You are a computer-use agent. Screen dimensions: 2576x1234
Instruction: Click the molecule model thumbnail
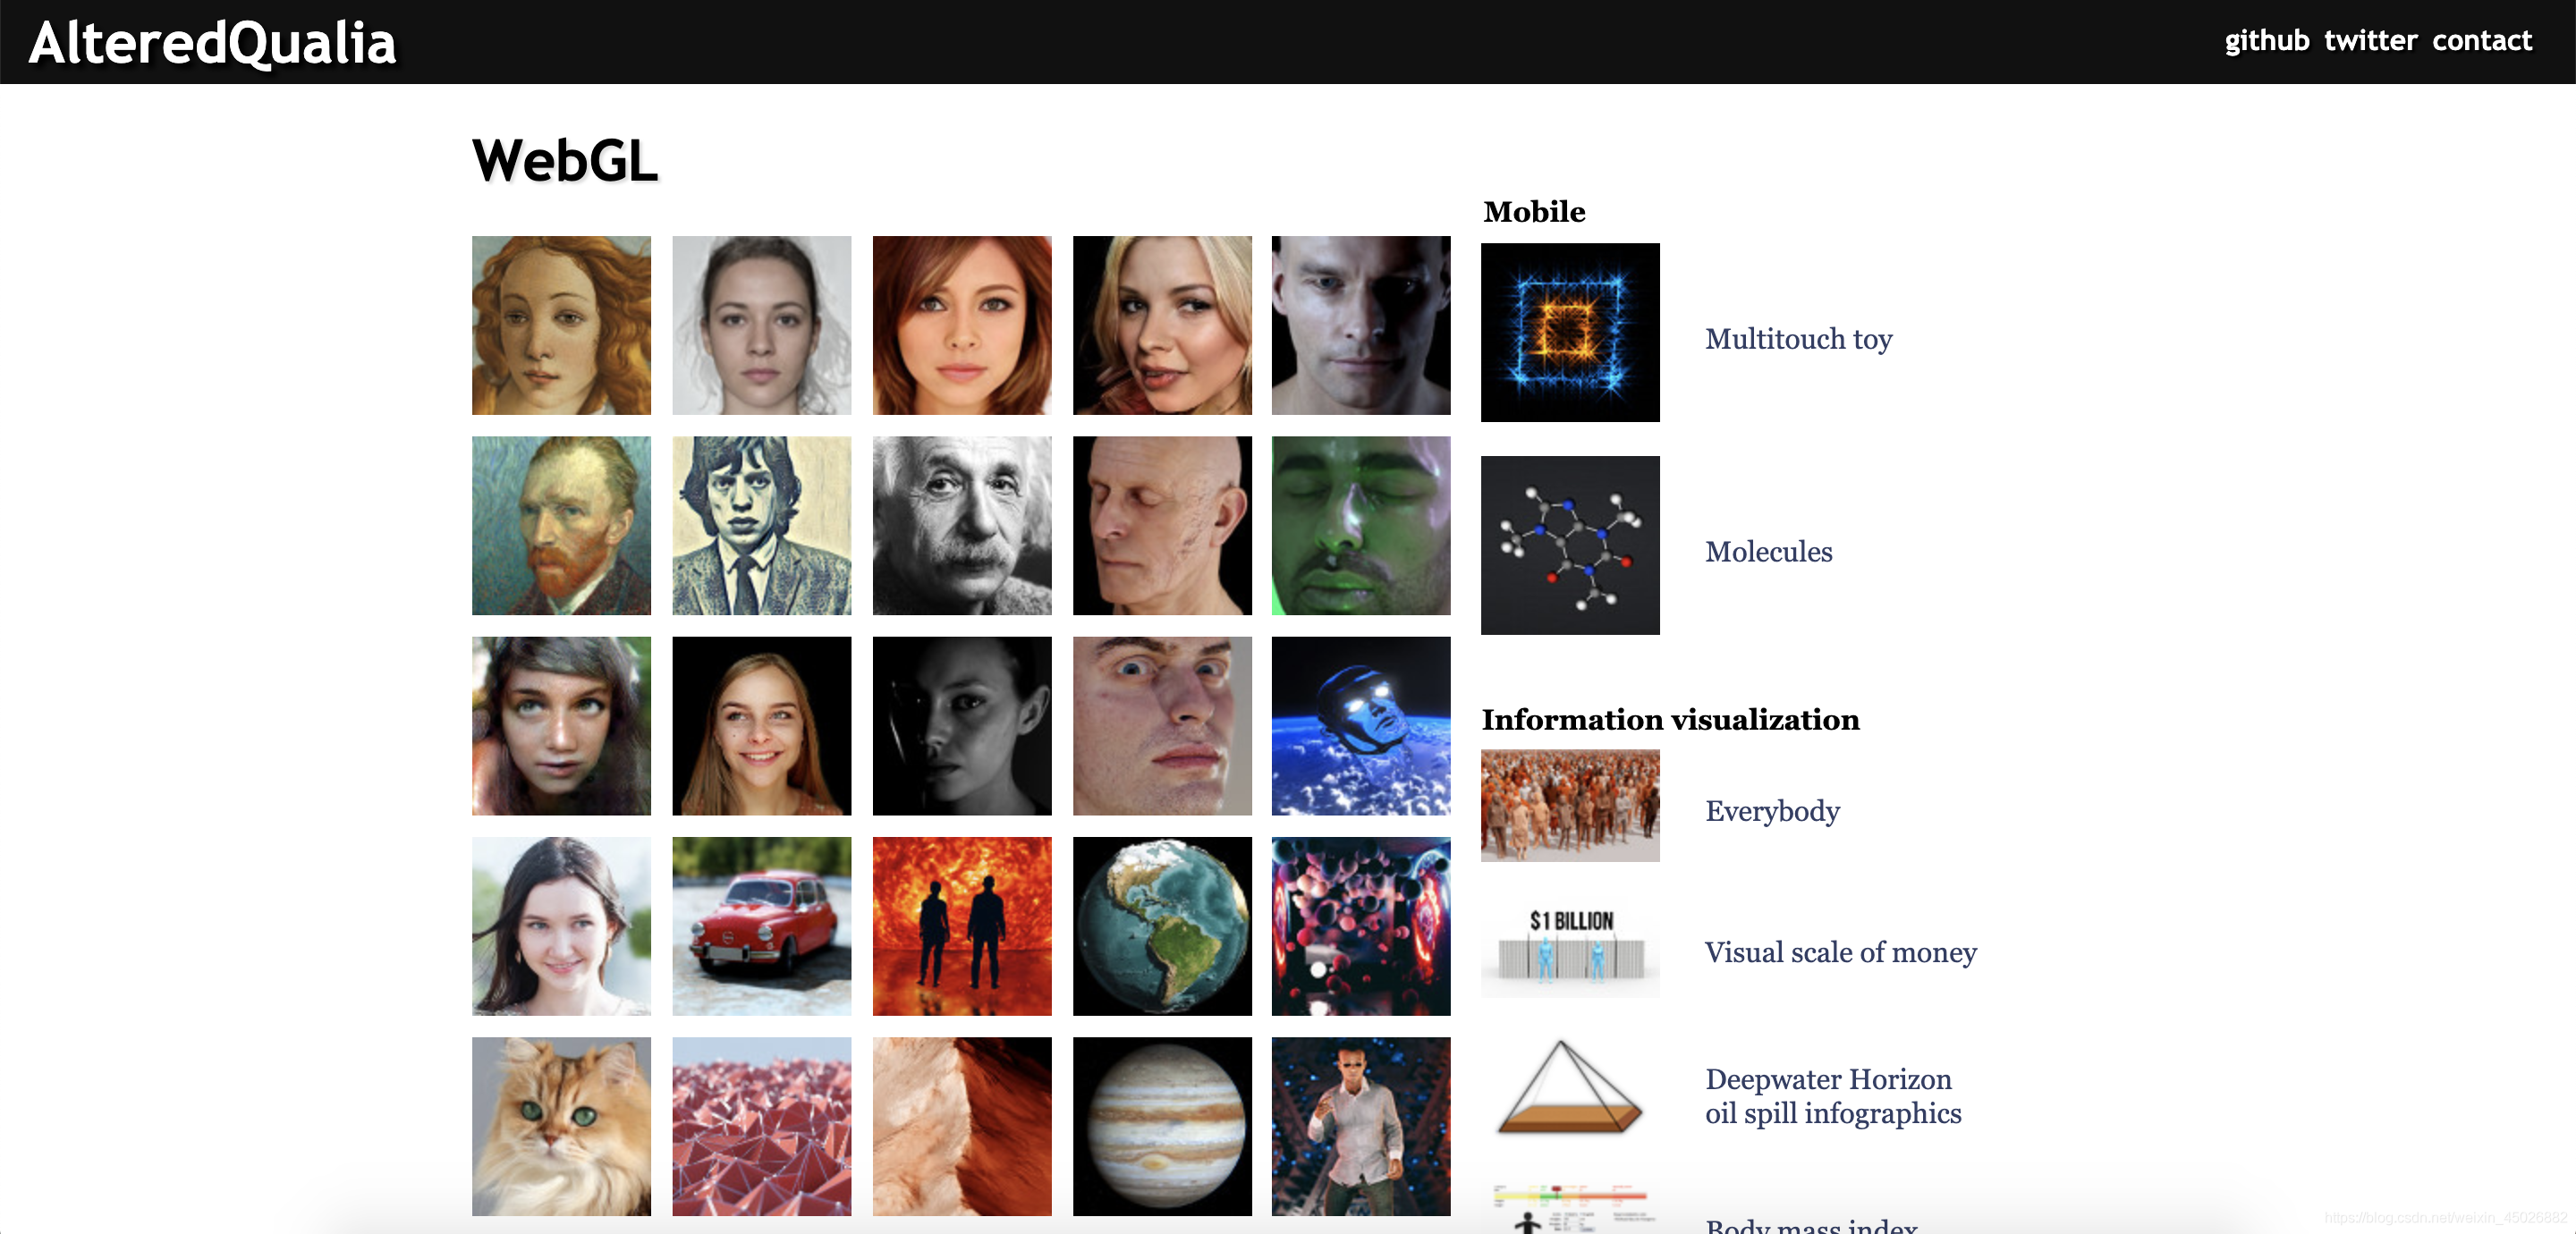point(1570,545)
